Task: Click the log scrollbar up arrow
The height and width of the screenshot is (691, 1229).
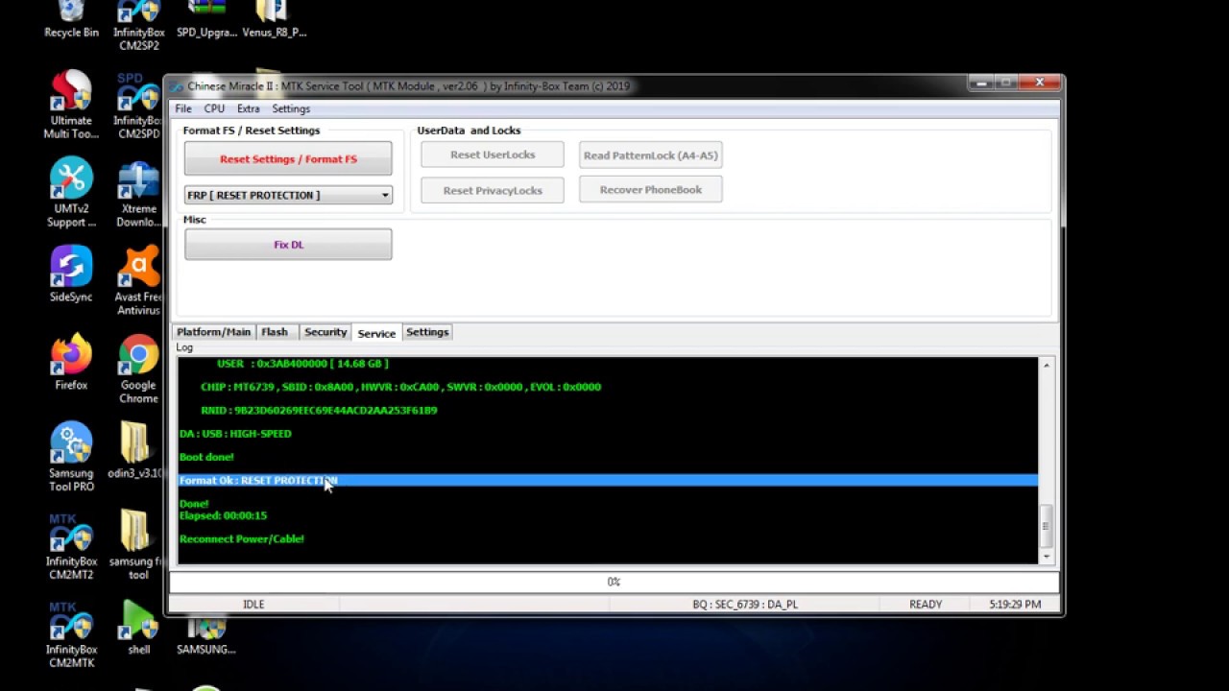Action: coord(1047,366)
